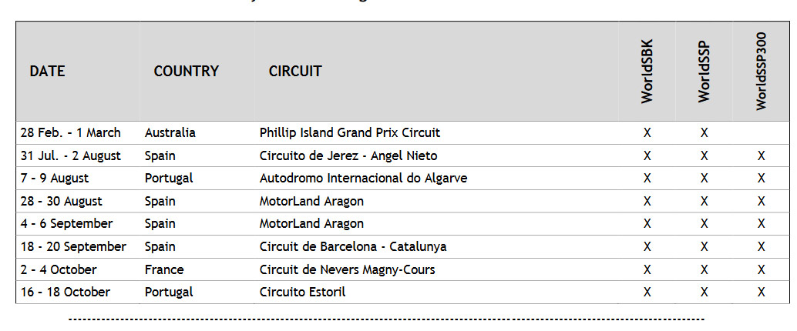The width and height of the screenshot is (797, 331).
Task: Click the WorldSSP300 X mark for Jerez
Action: click(x=761, y=155)
